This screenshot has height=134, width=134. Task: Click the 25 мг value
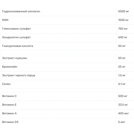[x=122, y=67]
